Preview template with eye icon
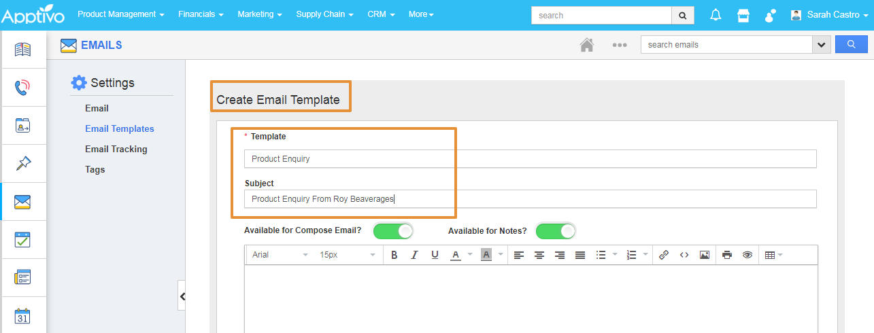The width and height of the screenshot is (874, 333). pos(747,255)
